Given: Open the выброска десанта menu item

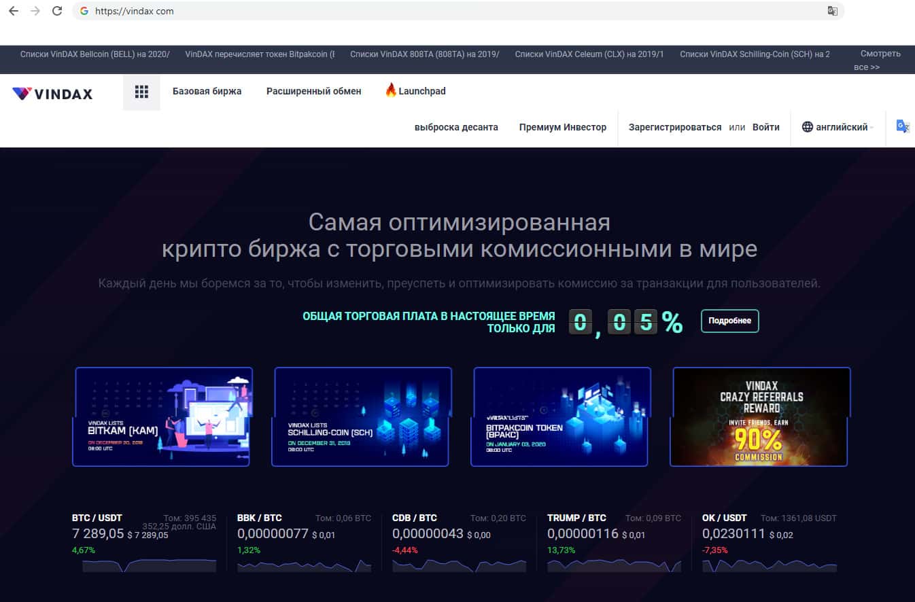Looking at the screenshot, I should click(x=456, y=127).
